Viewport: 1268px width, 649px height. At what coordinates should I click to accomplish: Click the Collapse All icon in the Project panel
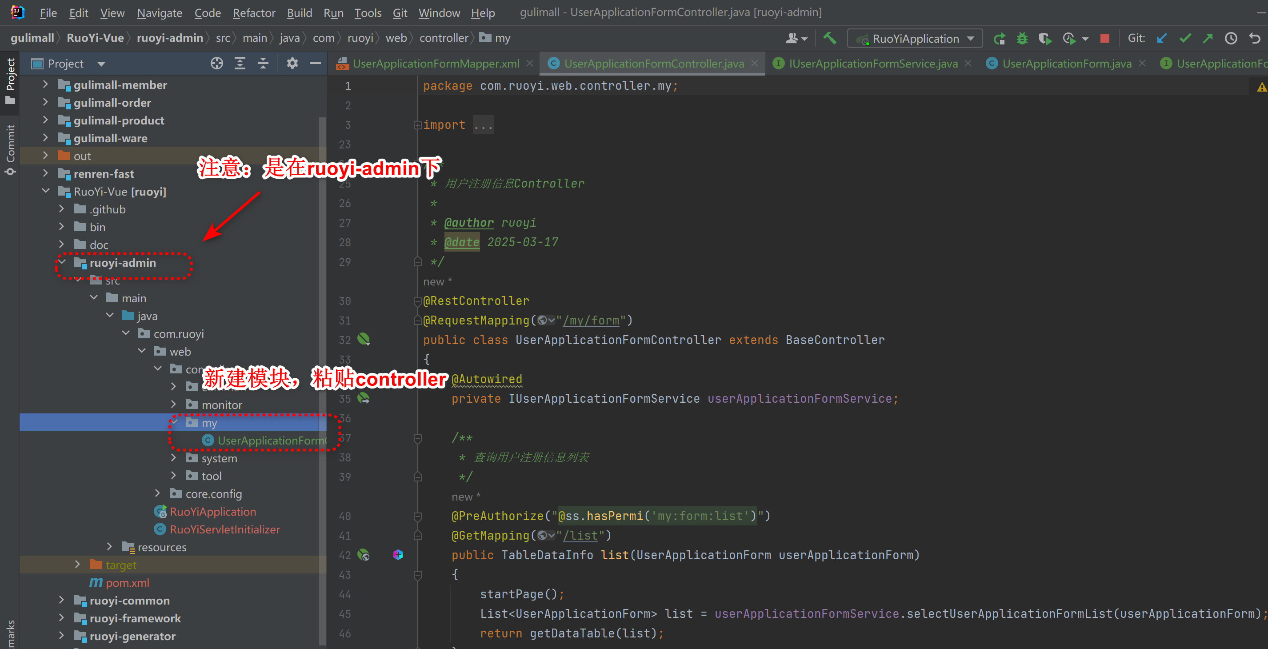[x=263, y=64]
